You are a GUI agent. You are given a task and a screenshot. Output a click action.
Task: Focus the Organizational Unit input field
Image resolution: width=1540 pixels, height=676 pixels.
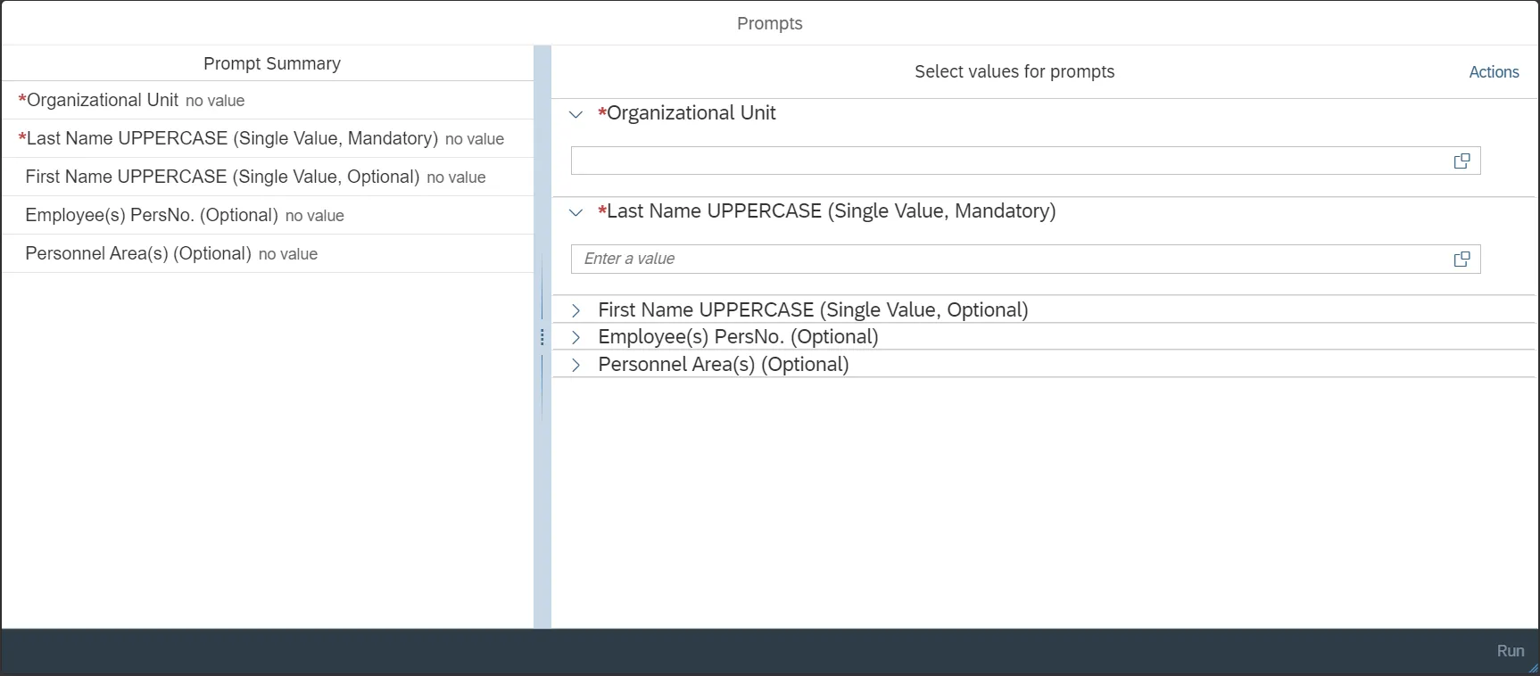[1008, 161]
